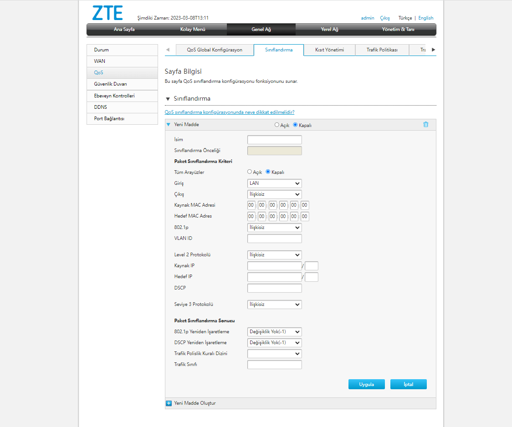Click the left arrow beside the tab bar
Image resolution: width=512 pixels, height=427 pixels.
point(168,50)
